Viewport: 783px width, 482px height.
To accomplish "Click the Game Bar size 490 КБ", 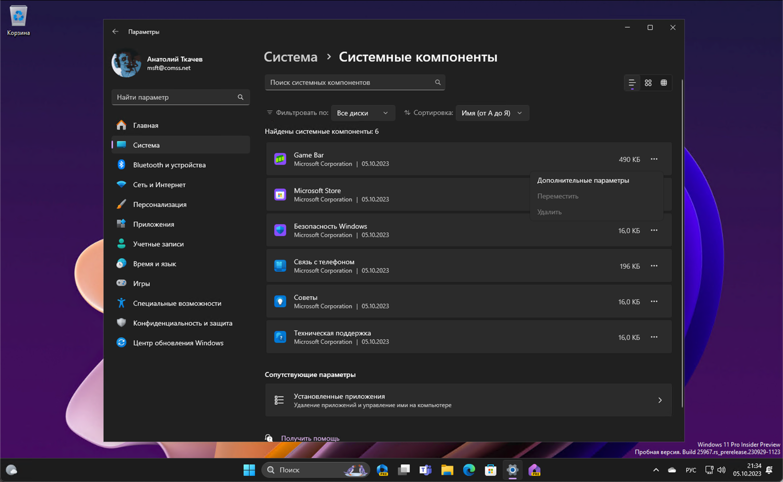I will pos(630,159).
